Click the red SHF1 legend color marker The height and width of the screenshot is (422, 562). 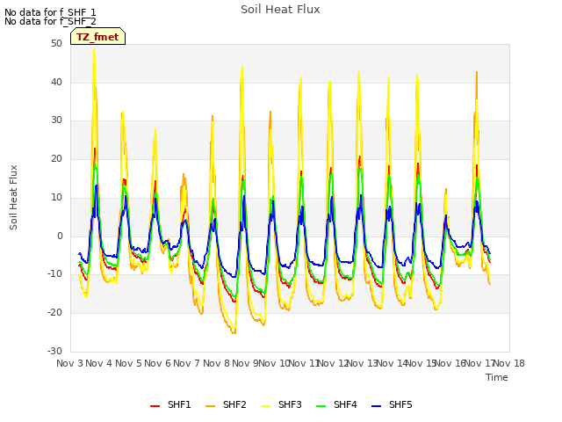click(155, 406)
